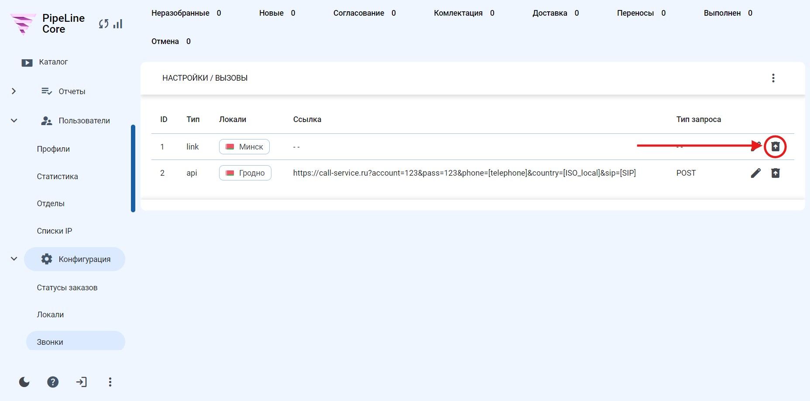Click the refresh sync icon
Screen dimensions: 810x401
click(x=103, y=24)
